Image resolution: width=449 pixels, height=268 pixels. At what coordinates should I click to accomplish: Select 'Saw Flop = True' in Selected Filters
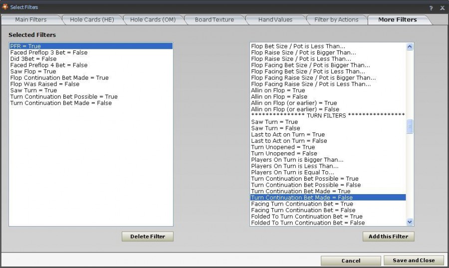click(x=33, y=71)
